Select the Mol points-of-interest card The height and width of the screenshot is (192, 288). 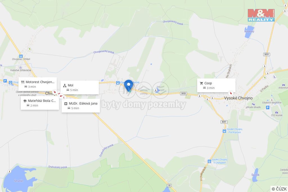point(80,87)
